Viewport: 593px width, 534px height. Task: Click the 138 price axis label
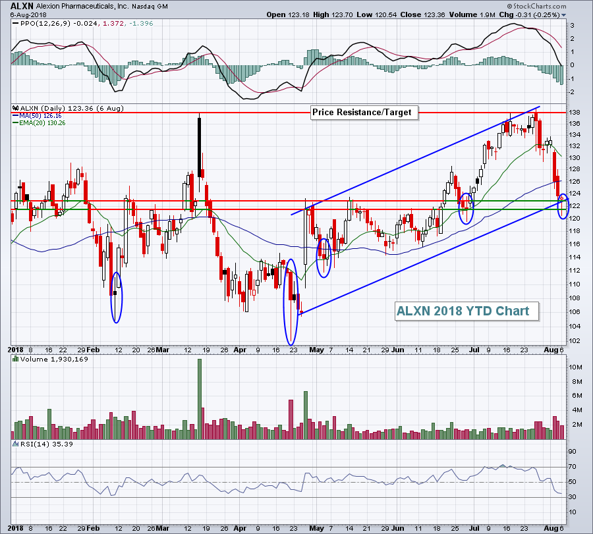[x=575, y=113]
